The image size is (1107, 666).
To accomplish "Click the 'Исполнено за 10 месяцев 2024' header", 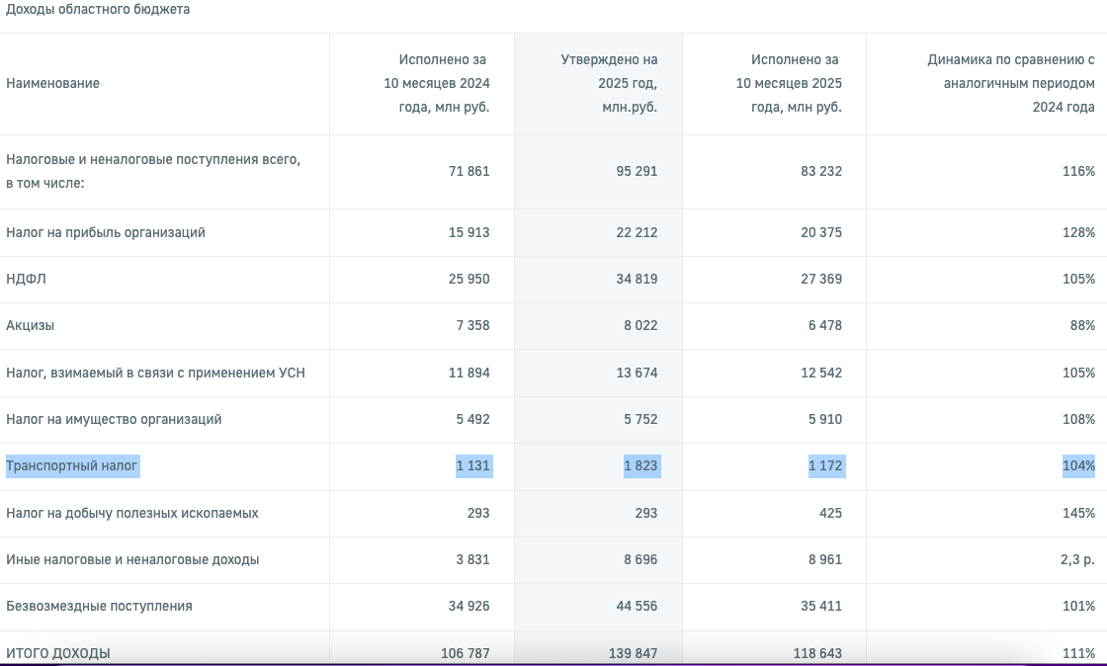I will [437, 84].
